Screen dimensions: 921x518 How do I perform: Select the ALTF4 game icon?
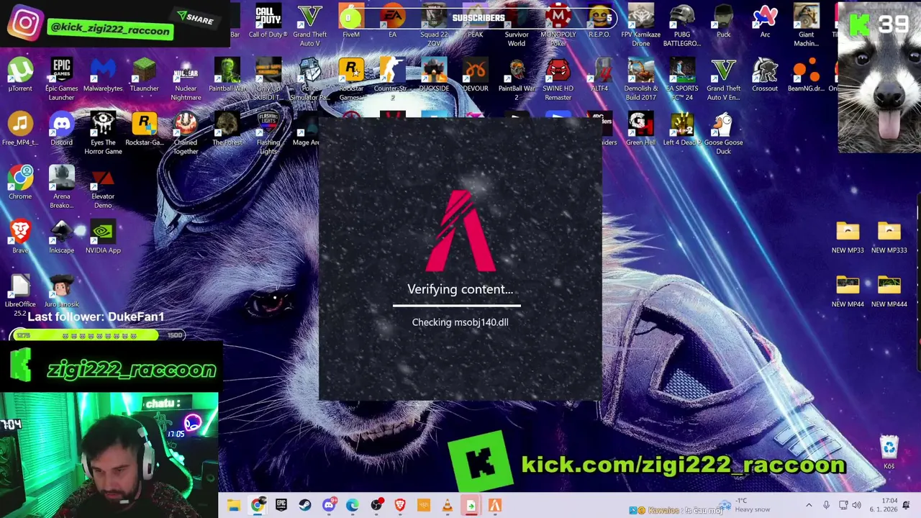599,76
